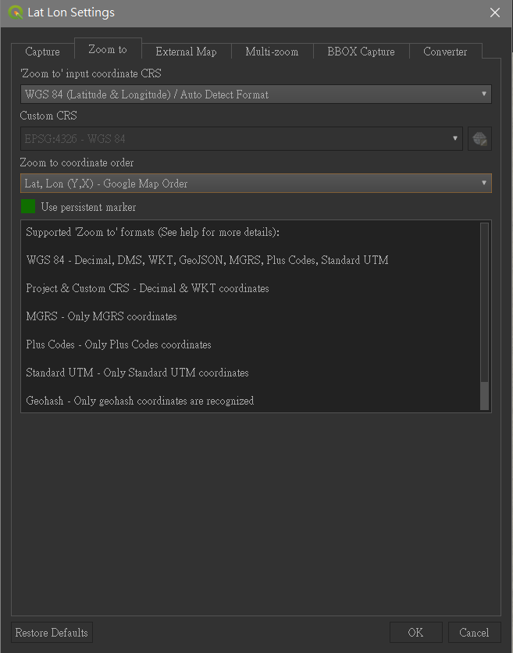Screen dimensions: 513x653
Task: Dismiss the dialog with the Cancel button
Action: pos(474,633)
